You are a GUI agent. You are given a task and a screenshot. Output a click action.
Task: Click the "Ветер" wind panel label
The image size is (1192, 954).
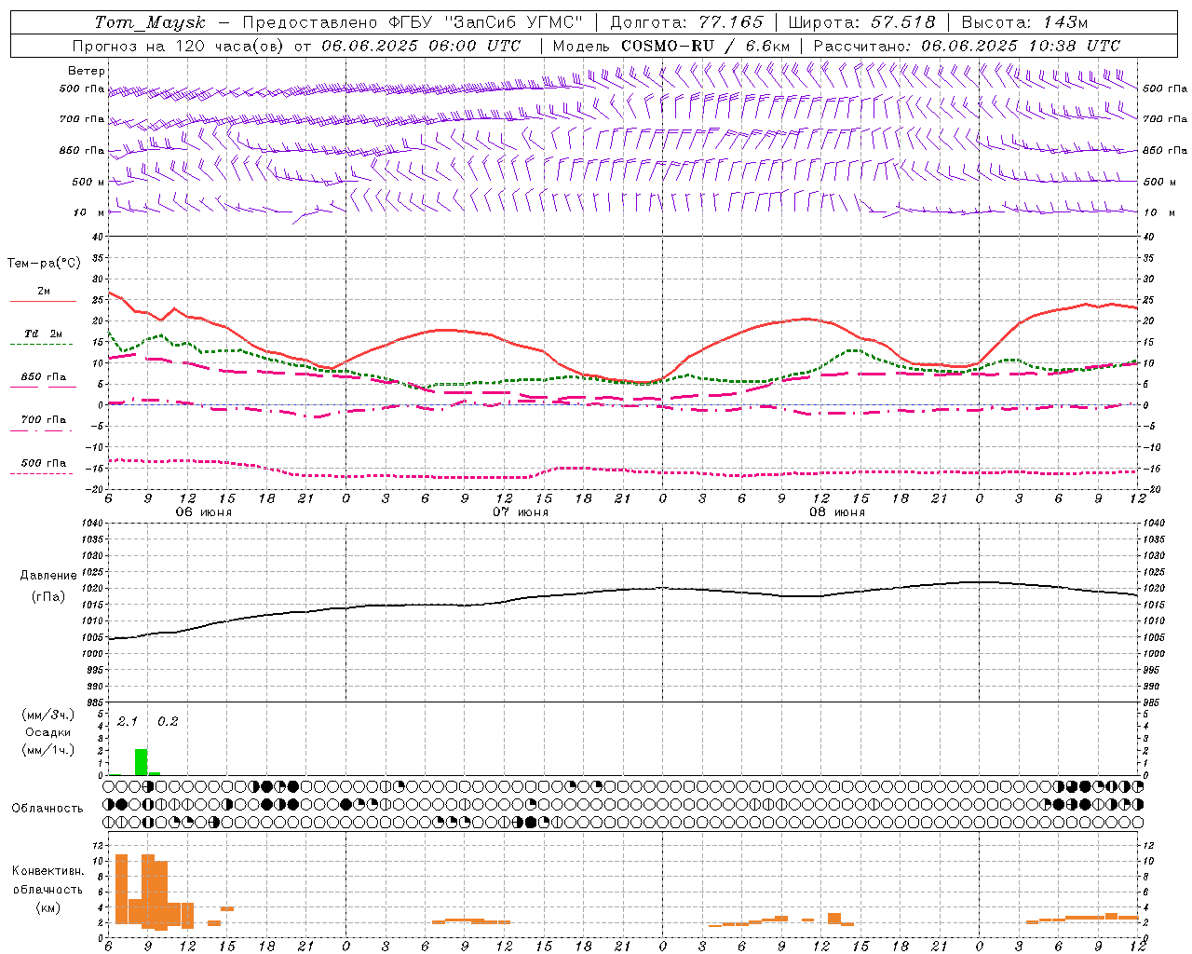click(x=87, y=71)
